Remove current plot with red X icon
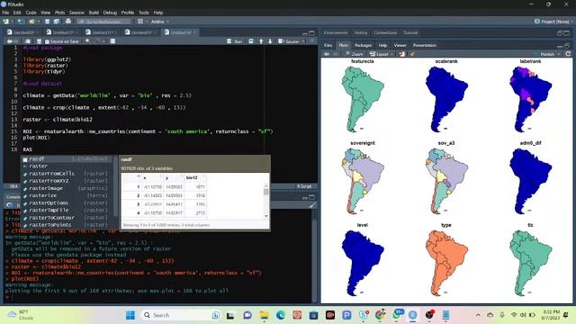Viewport: 576px width, 324px height. coord(401,54)
